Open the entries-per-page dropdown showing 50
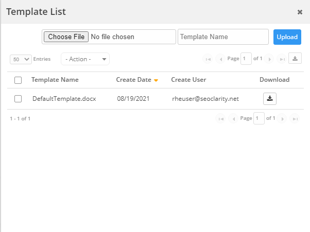The image size is (310, 232). [21, 59]
